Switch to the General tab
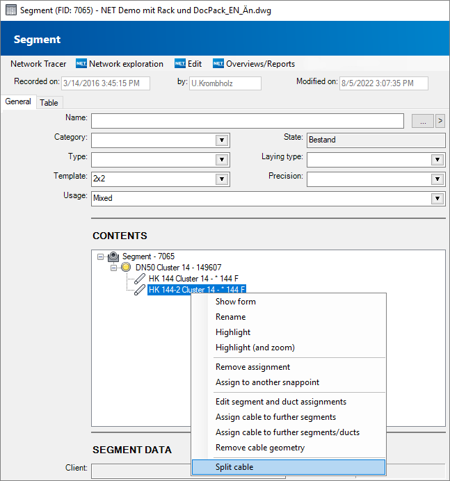This screenshot has width=450, height=481. (x=18, y=101)
